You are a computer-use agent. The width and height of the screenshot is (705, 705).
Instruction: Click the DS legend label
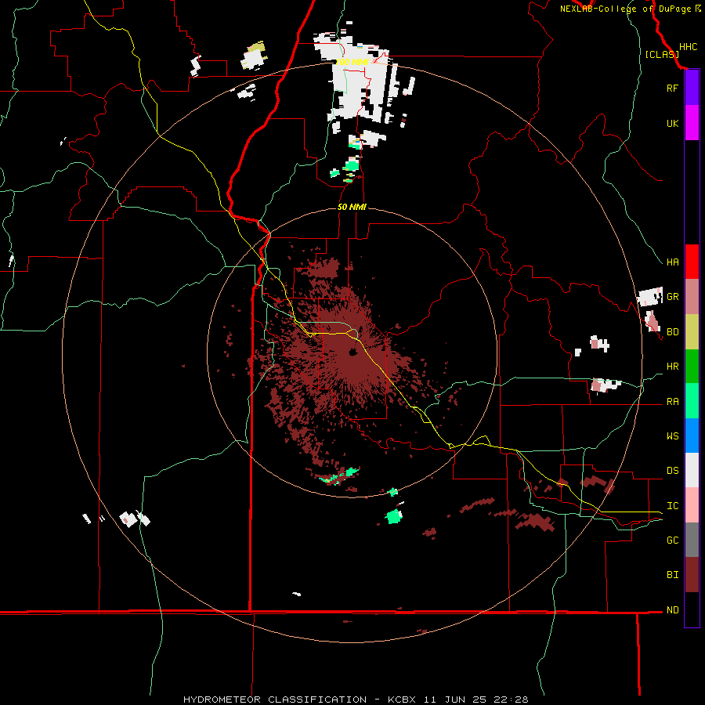pyautogui.click(x=672, y=471)
